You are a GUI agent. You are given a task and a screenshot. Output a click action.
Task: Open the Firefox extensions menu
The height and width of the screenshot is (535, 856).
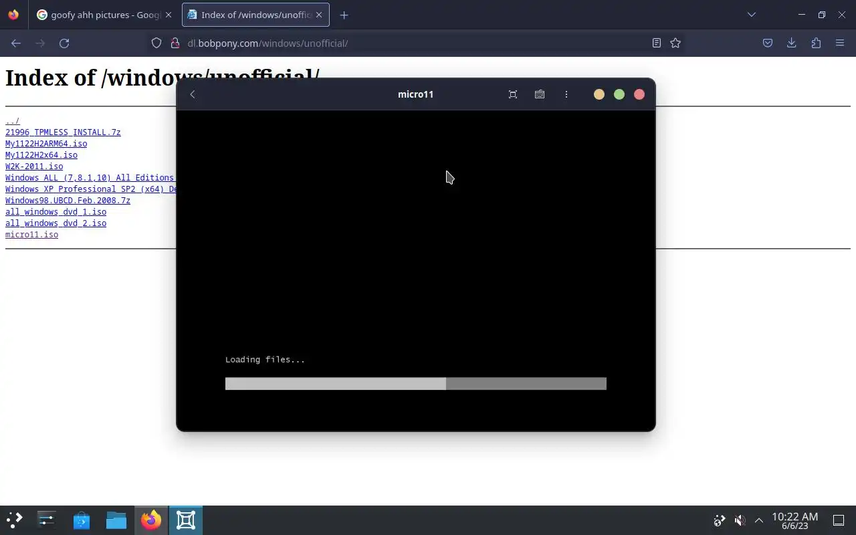click(x=816, y=43)
